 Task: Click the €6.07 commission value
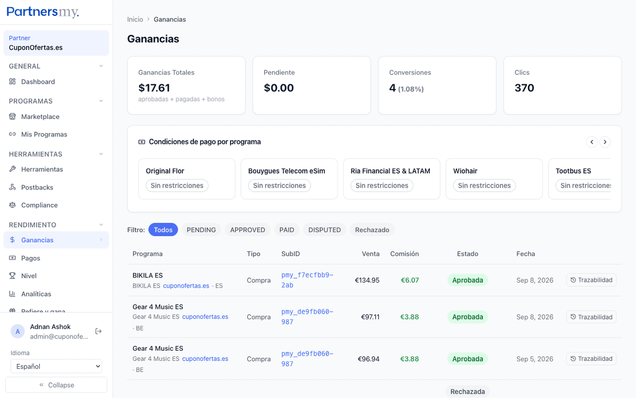pos(410,280)
